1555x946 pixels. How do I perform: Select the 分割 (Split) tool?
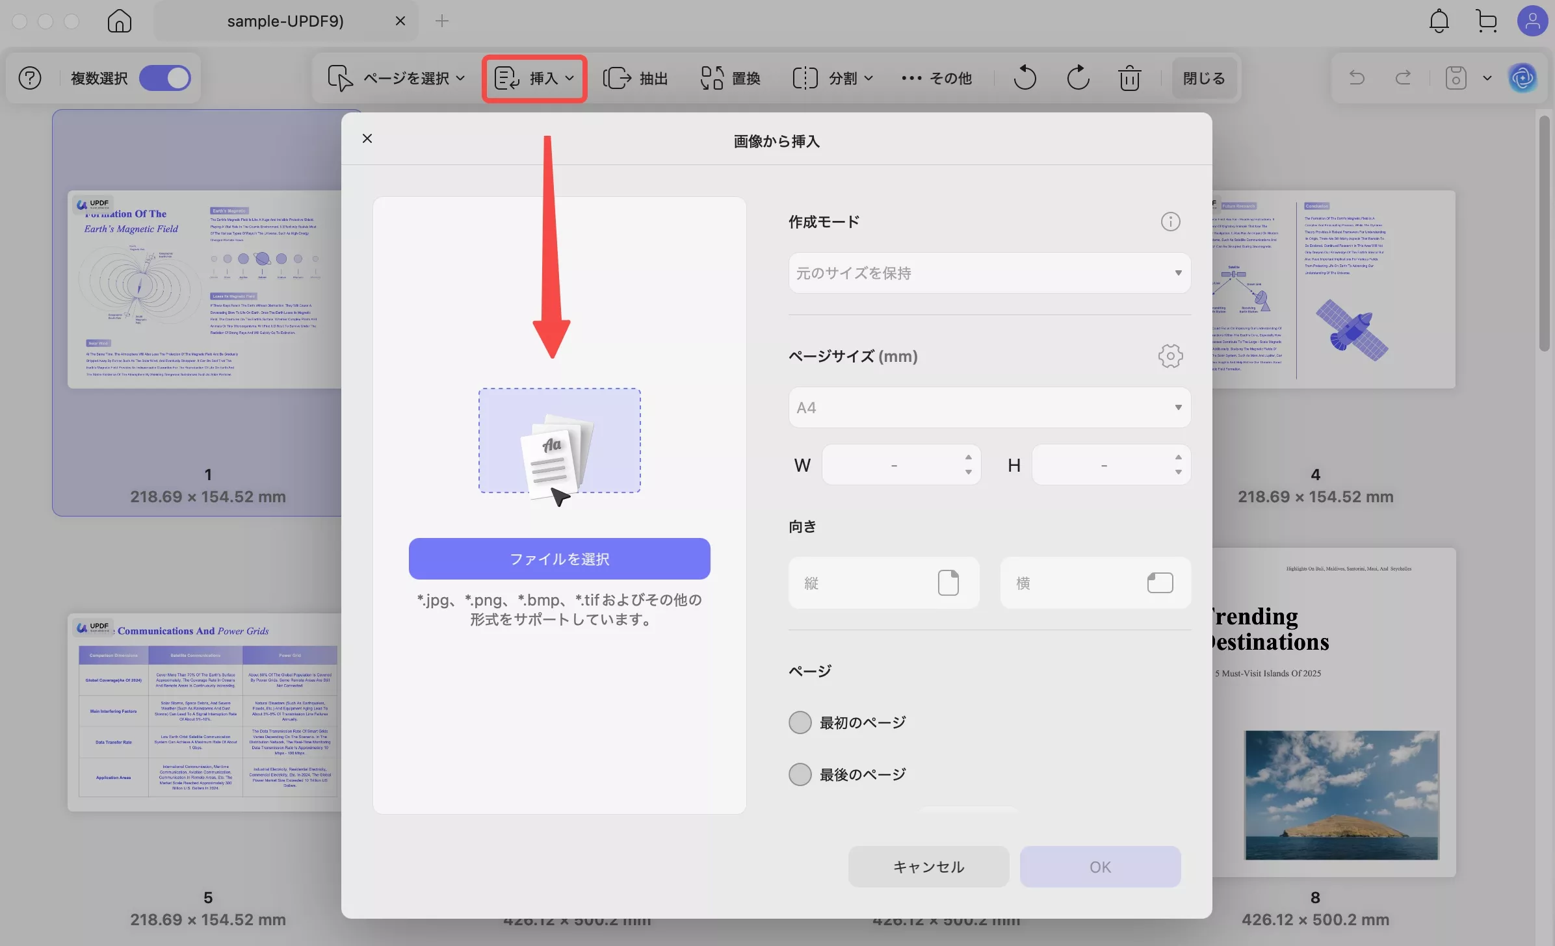click(832, 78)
